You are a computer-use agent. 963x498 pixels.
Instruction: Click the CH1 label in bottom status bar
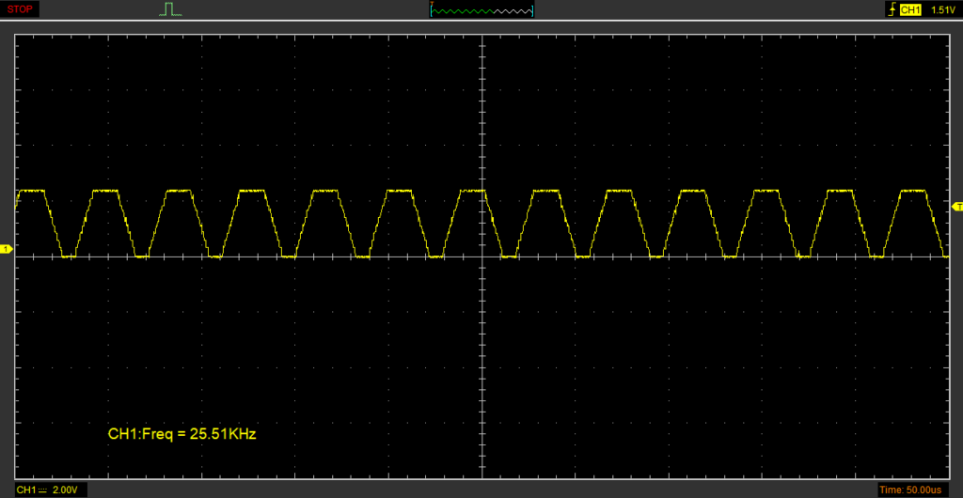pos(26,490)
